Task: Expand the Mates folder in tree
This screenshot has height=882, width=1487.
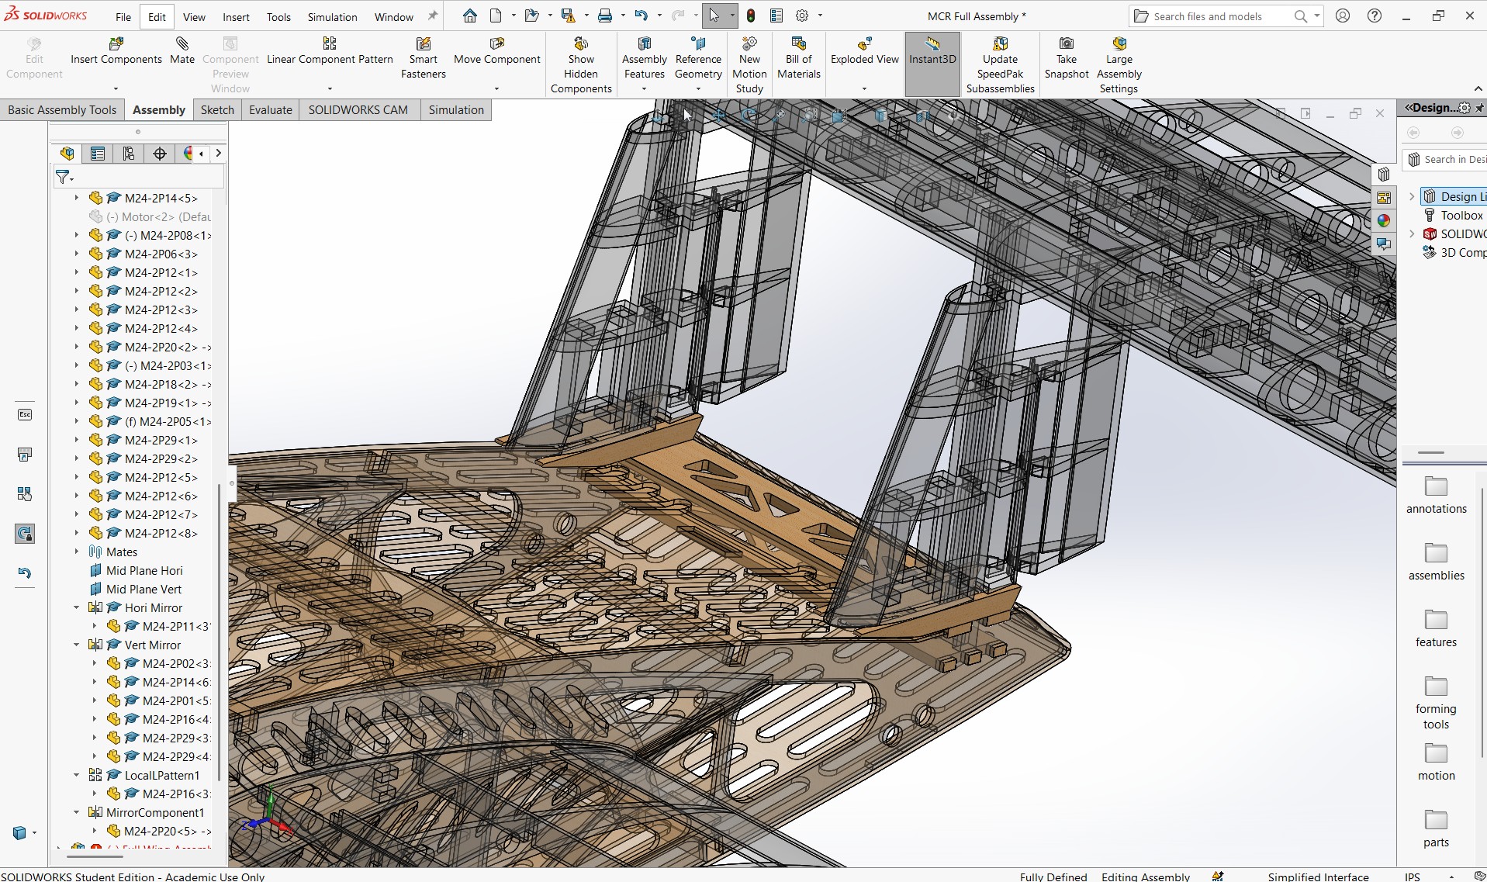Action: (76, 552)
